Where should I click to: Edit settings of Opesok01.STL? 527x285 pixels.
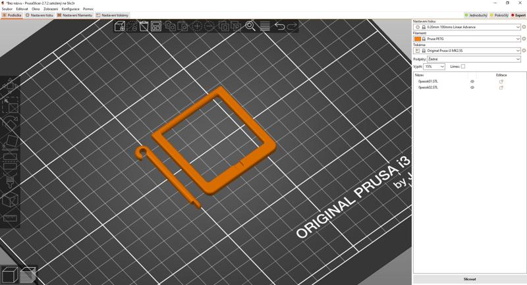(x=501, y=82)
